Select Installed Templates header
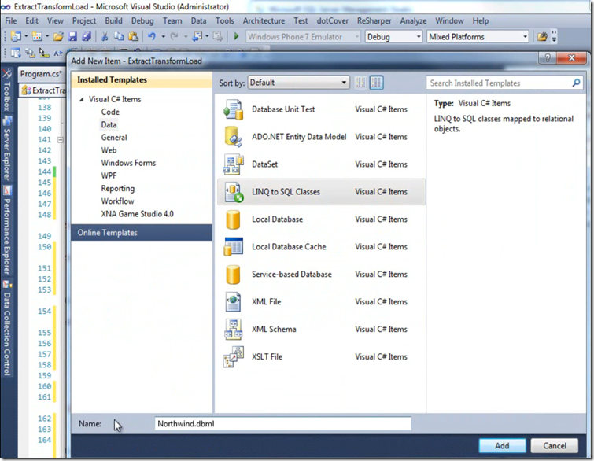Image resolution: width=594 pixels, height=461 pixels. (x=142, y=80)
